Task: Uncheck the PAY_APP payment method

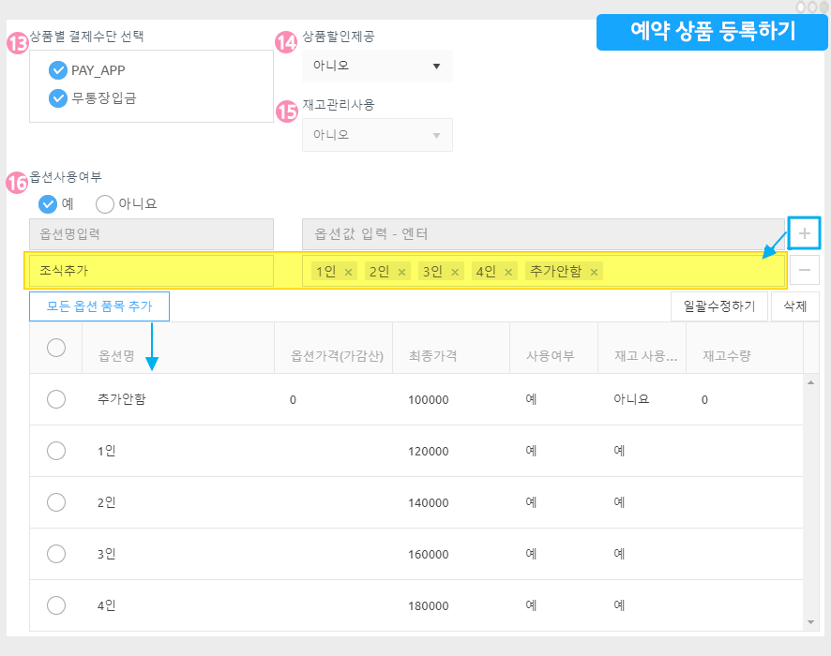Action: point(58,70)
